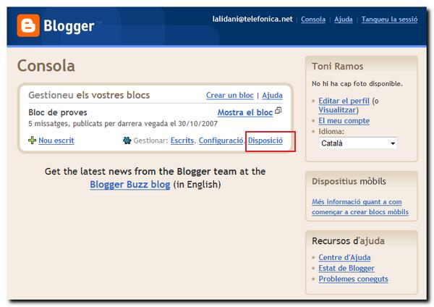Click the highlighted Disposició link
434x307 pixels.
(x=265, y=140)
